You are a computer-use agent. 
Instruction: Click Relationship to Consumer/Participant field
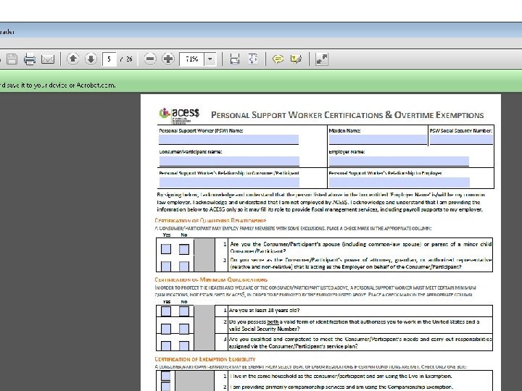pyautogui.click(x=229, y=182)
